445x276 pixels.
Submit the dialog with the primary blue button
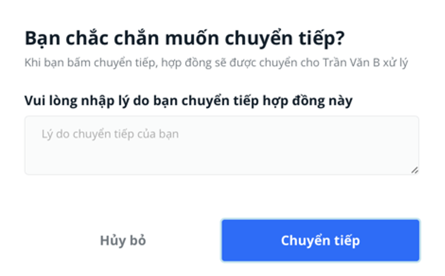tap(320, 240)
